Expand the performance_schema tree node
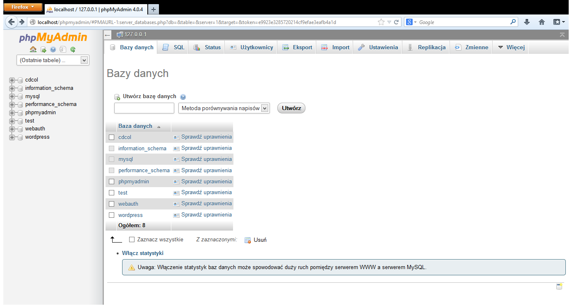The height and width of the screenshot is (308, 572). coord(12,105)
